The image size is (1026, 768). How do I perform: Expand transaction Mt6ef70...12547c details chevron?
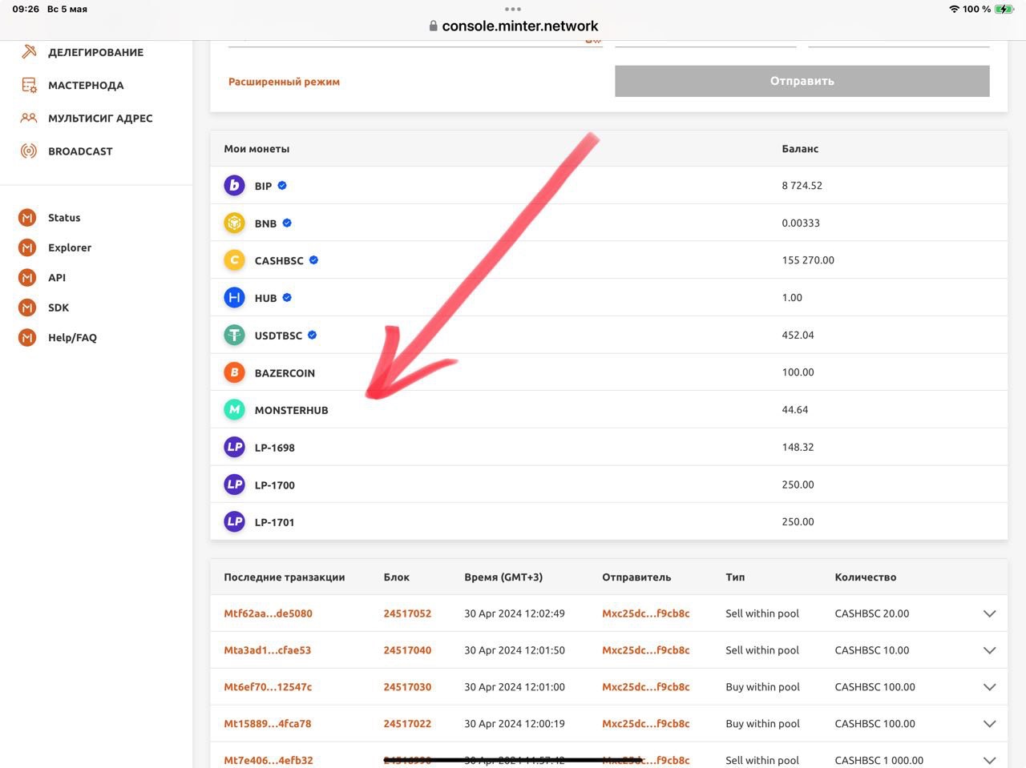tap(989, 687)
